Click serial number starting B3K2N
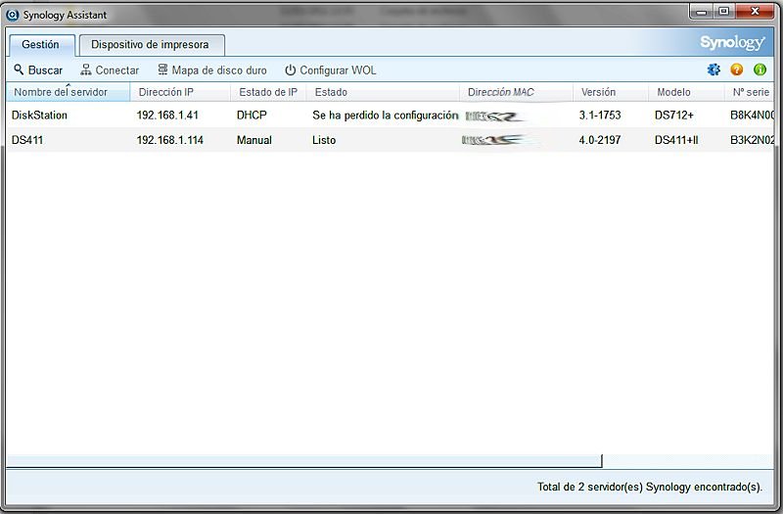Screen dimensions: 783x514 click(752, 140)
